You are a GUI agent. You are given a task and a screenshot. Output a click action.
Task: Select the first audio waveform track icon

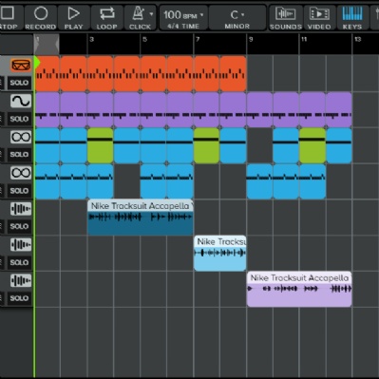click(x=21, y=209)
